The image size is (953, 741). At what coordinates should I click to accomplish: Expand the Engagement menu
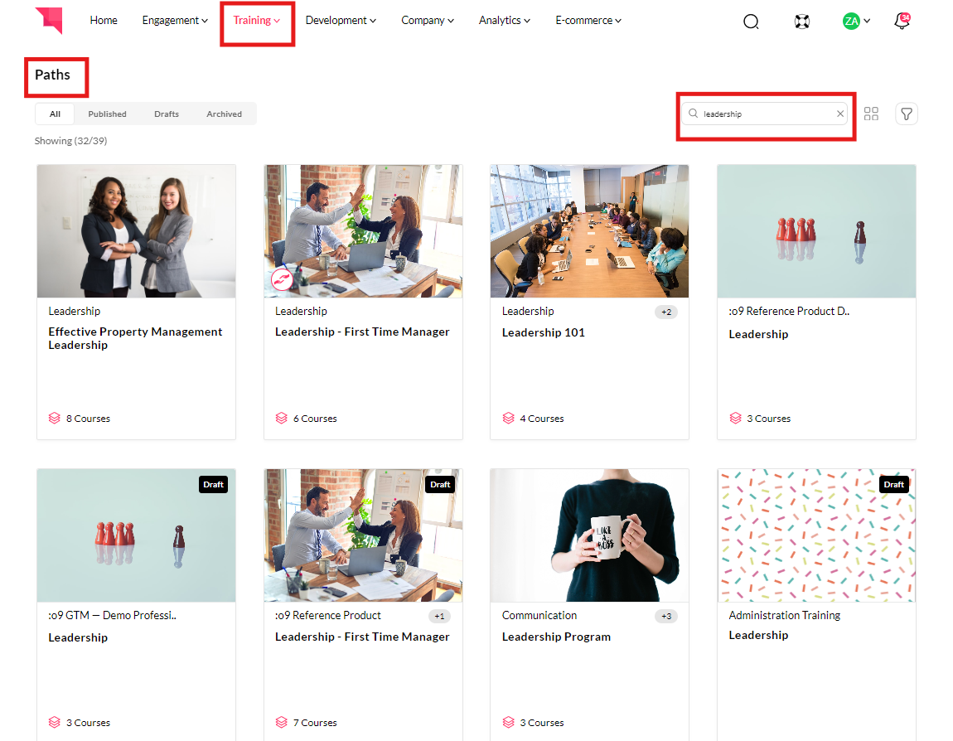click(175, 20)
